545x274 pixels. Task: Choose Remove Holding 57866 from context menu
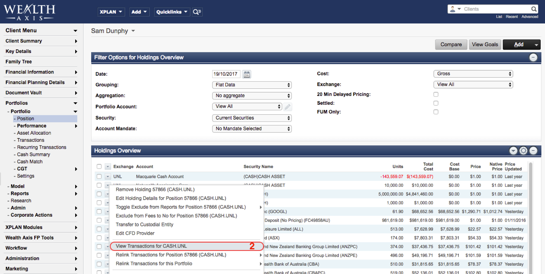click(x=155, y=190)
